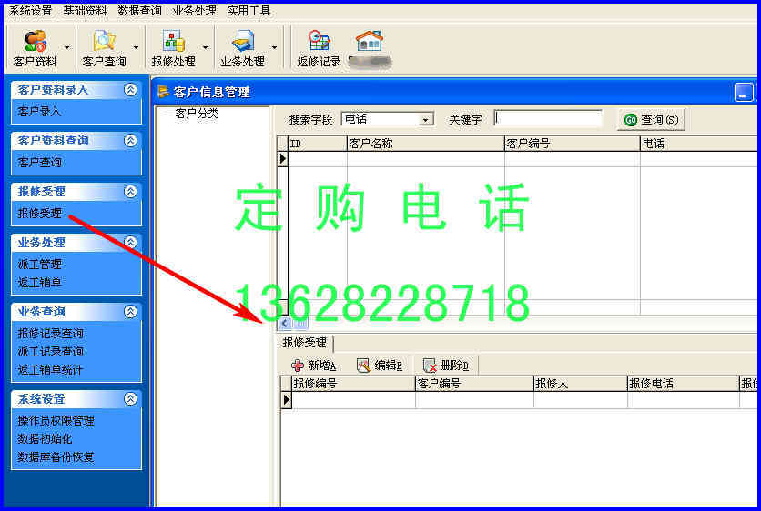
Task: Open the 实用工具 menu
Action: point(249,11)
